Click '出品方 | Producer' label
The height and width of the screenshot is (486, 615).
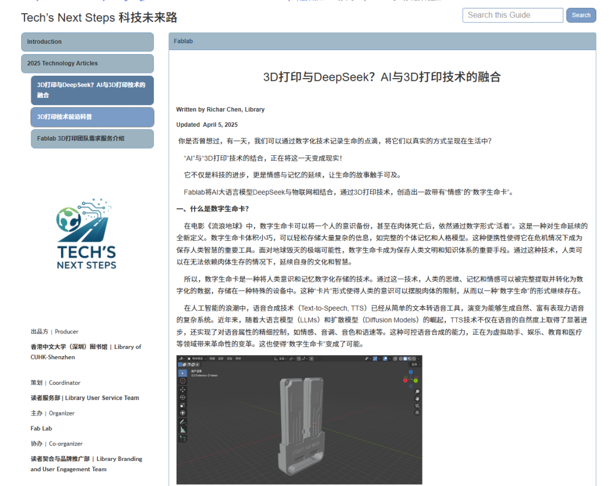point(55,332)
